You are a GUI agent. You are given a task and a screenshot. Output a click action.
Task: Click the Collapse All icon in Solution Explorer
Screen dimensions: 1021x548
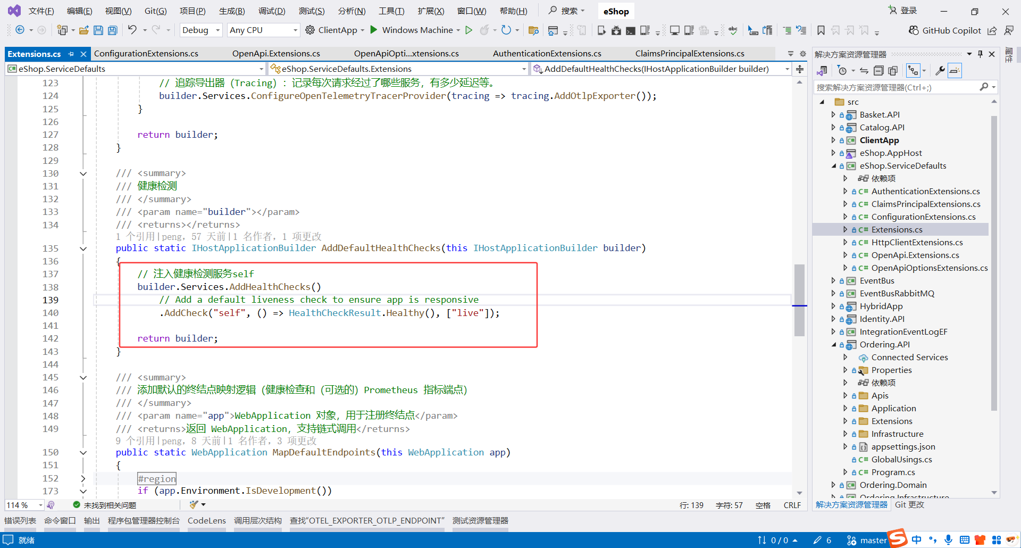(x=878, y=71)
